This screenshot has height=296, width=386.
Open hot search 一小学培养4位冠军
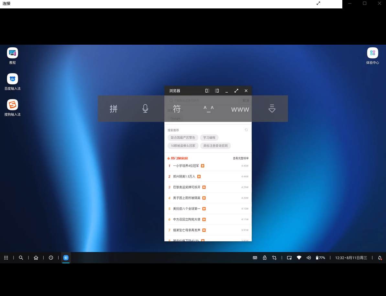coord(208,166)
